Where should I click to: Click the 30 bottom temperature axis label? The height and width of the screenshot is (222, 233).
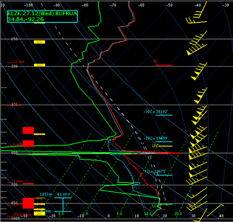pos(193,216)
